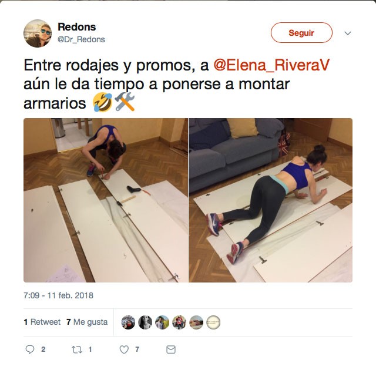This screenshot has width=376, height=370.
Task: Click the reply speech bubble icon
Action: click(30, 349)
